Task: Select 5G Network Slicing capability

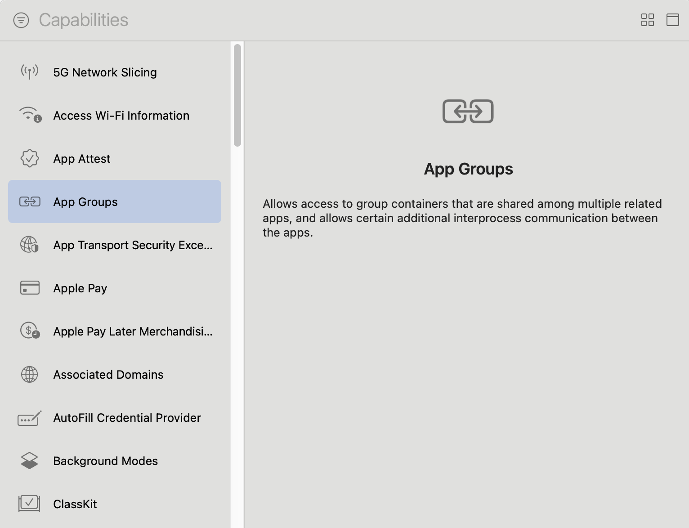Action: 115,72
